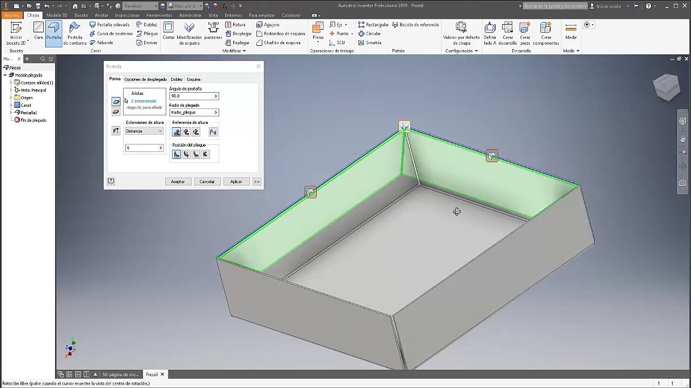The height and width of the screenshot is (388, 691).
Task: Select the Cara face tool
Action: pyautogui.click(x=38, y=31)
